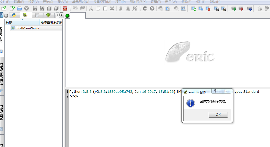Click the grey close file icon
The width and height of the screenshot is (270, 147).
26,8
